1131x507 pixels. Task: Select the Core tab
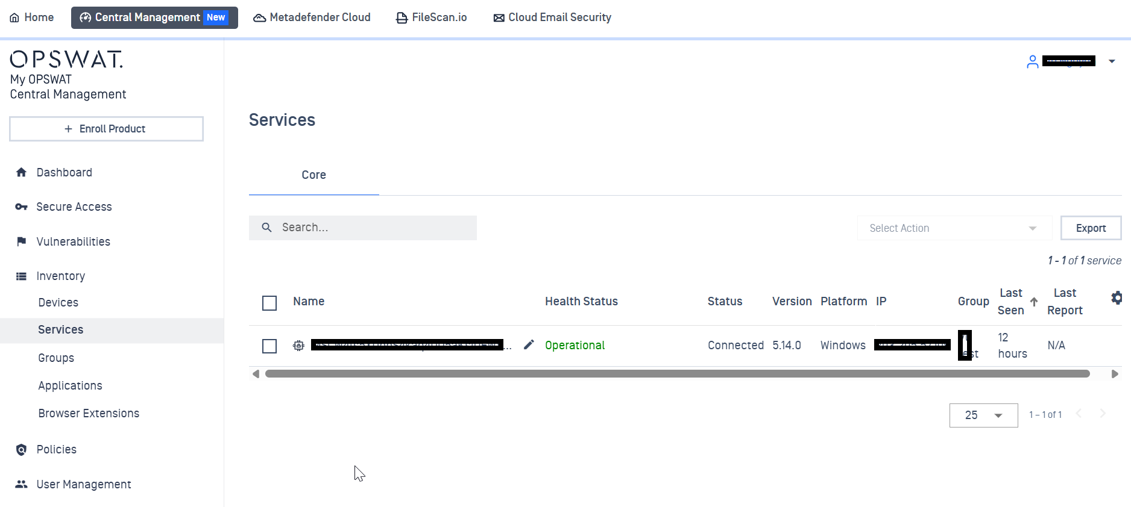point(313,175)
